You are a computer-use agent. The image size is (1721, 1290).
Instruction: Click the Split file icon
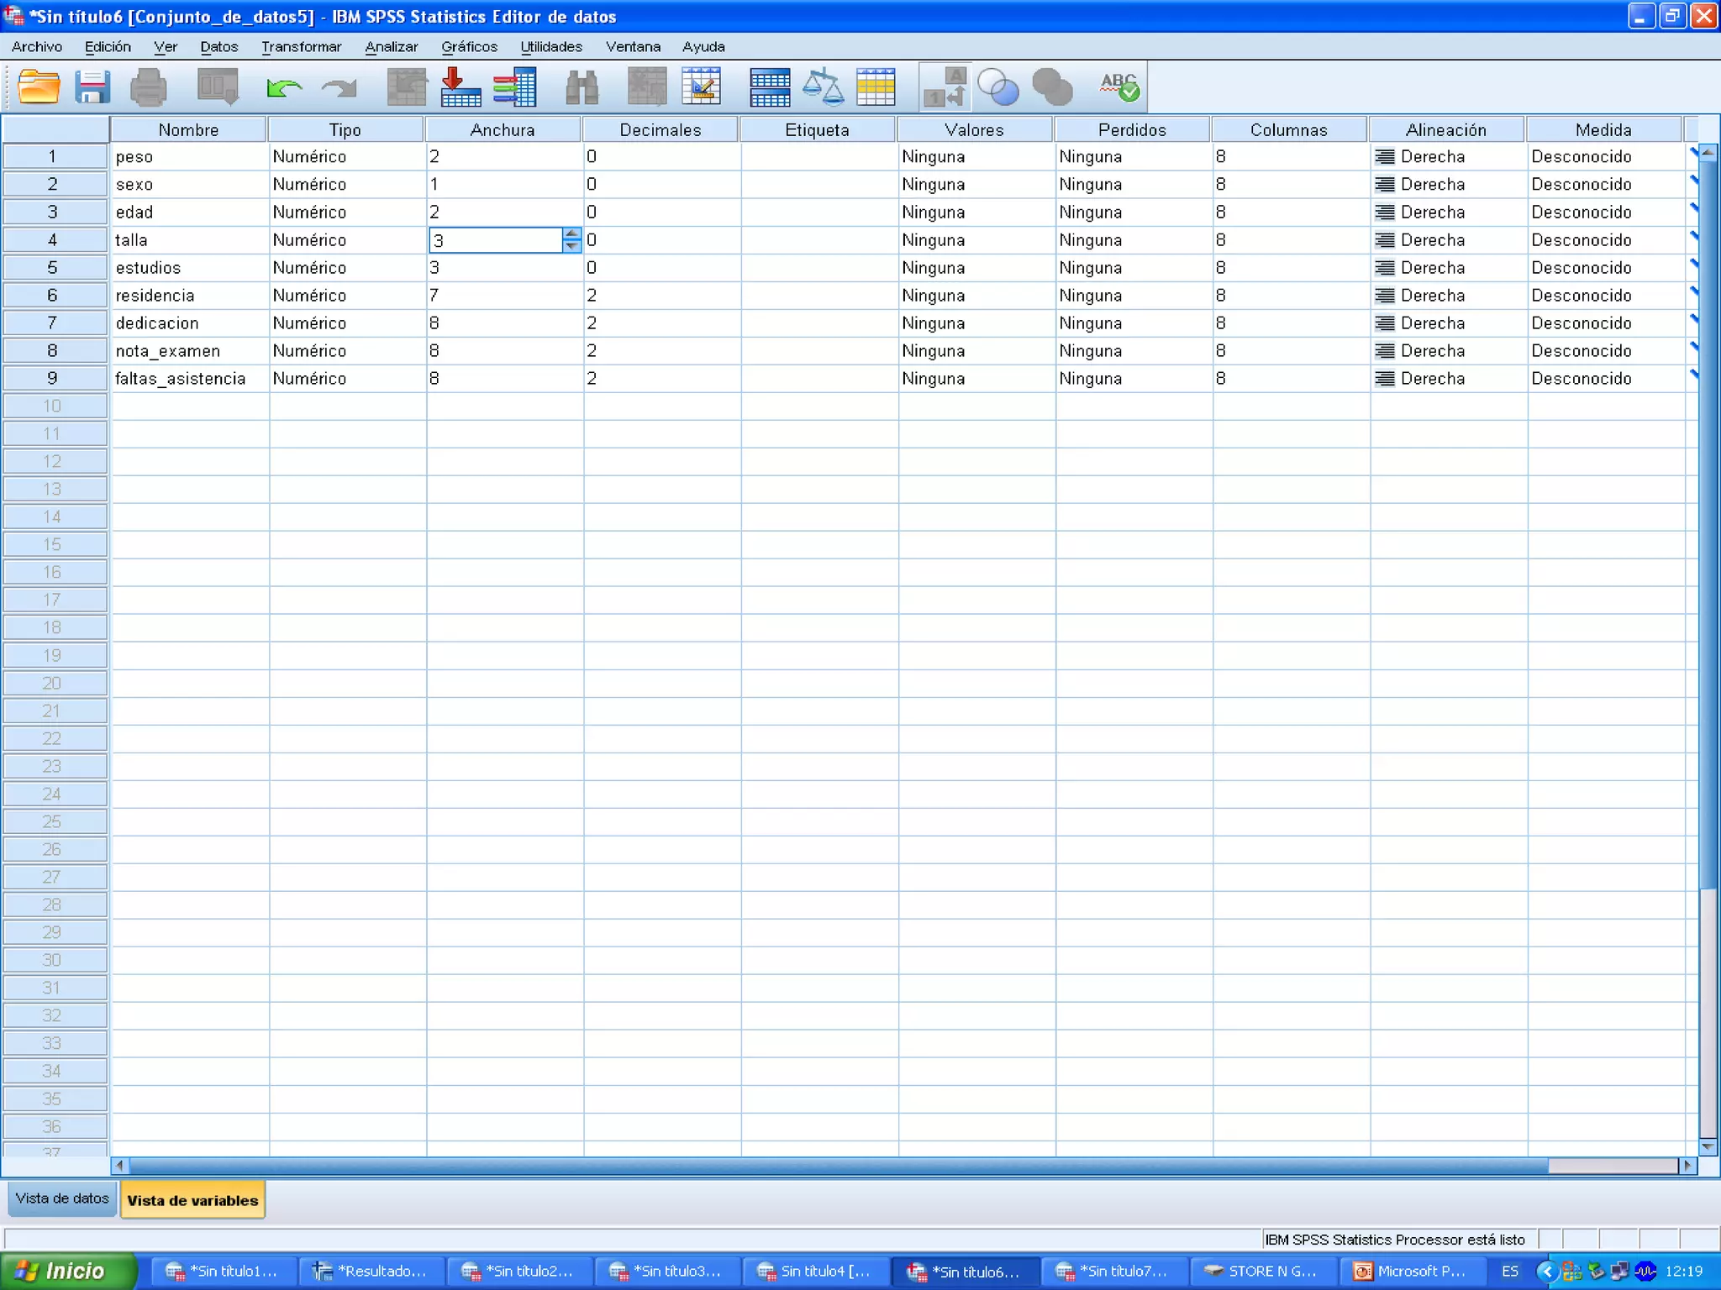tap(770, 87)
